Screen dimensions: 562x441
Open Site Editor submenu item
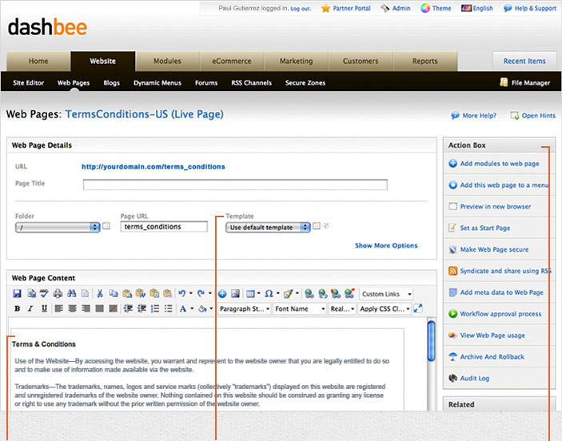click(x=28, y=83)
